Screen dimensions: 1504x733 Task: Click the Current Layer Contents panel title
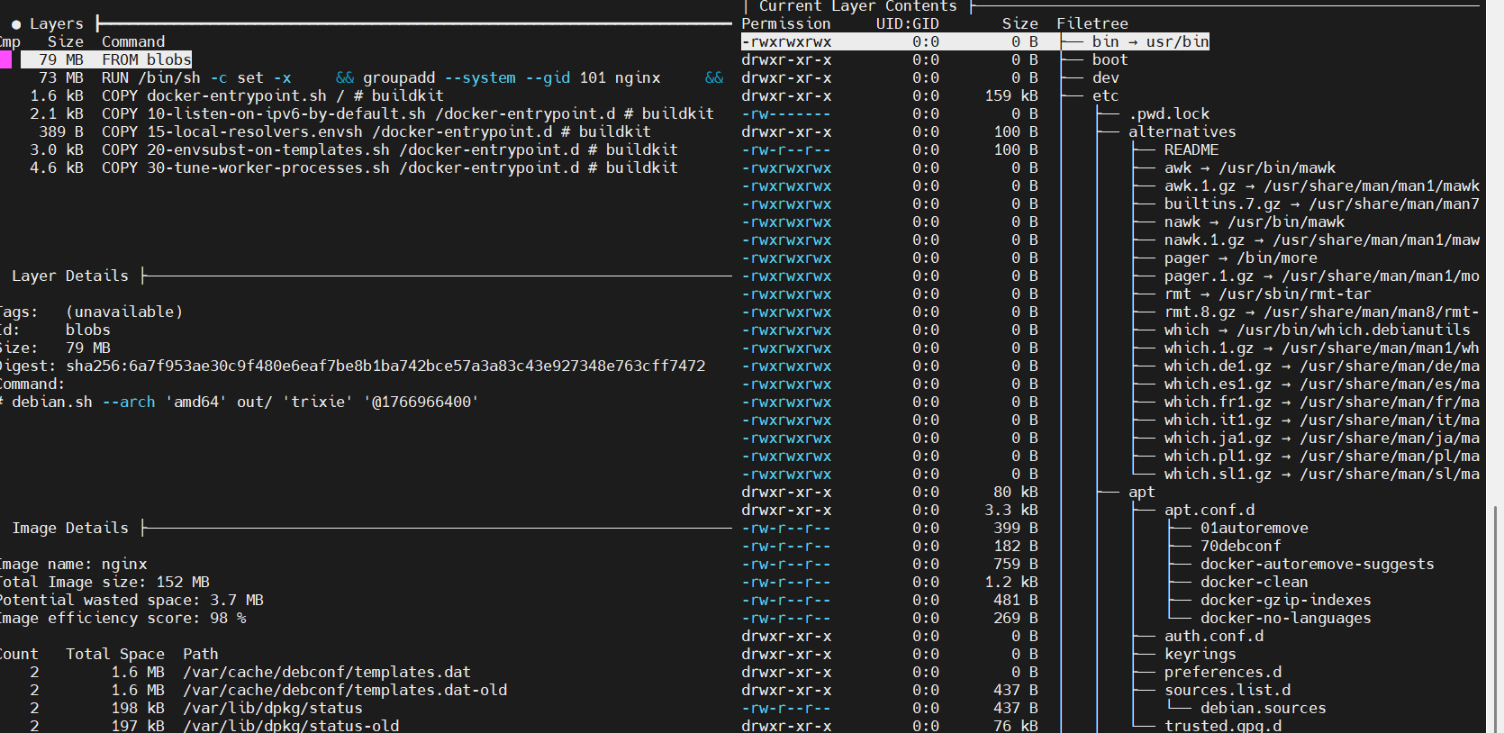point(857,6)
